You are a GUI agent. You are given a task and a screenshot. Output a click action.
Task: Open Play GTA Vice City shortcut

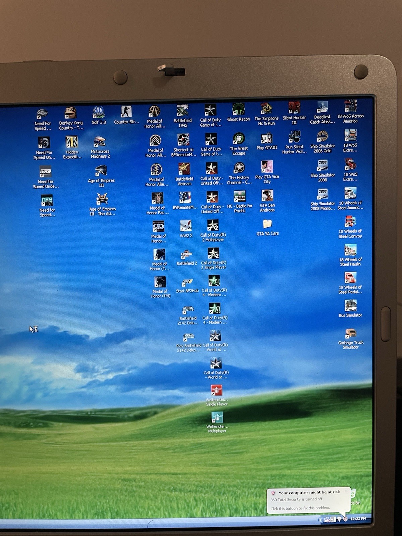267,172
